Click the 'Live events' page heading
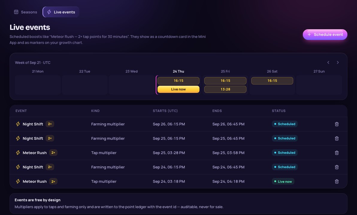 (30, 27)
